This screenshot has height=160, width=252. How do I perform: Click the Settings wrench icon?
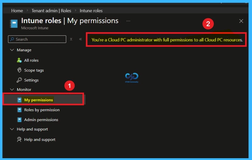click(x=19, y=80)
